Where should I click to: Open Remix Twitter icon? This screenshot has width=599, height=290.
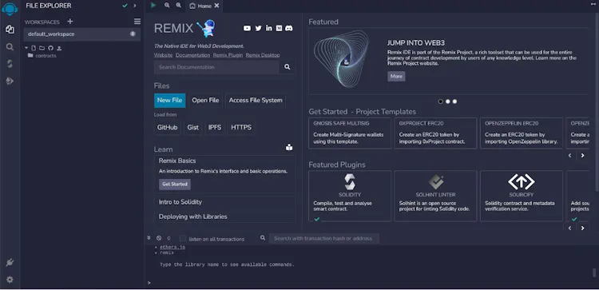tap(259, 28)
